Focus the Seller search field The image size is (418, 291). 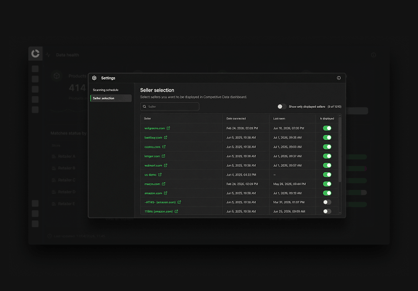(x=170, y=107)
